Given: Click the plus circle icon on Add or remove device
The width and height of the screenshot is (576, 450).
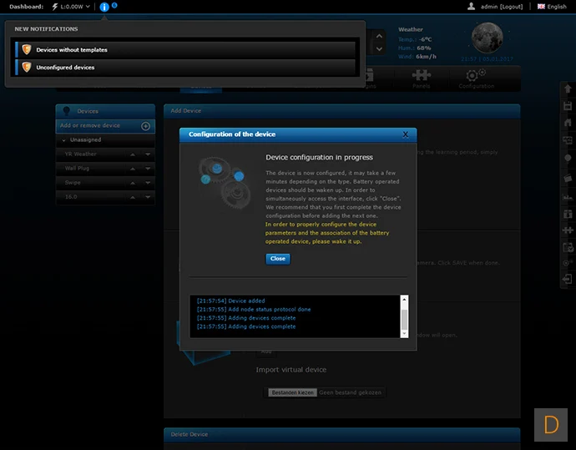Looking at the screenshot, I should click(x=145, y=126).
